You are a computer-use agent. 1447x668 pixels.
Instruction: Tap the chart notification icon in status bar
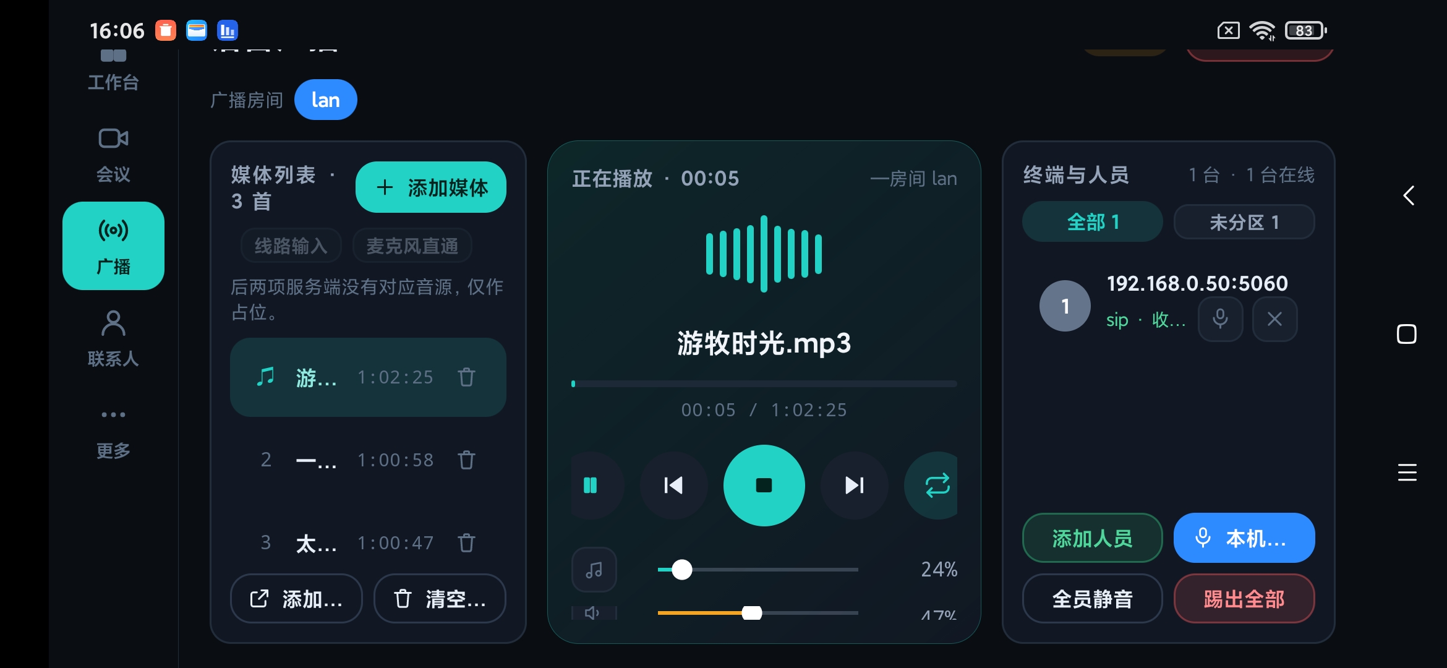point(228,30)
